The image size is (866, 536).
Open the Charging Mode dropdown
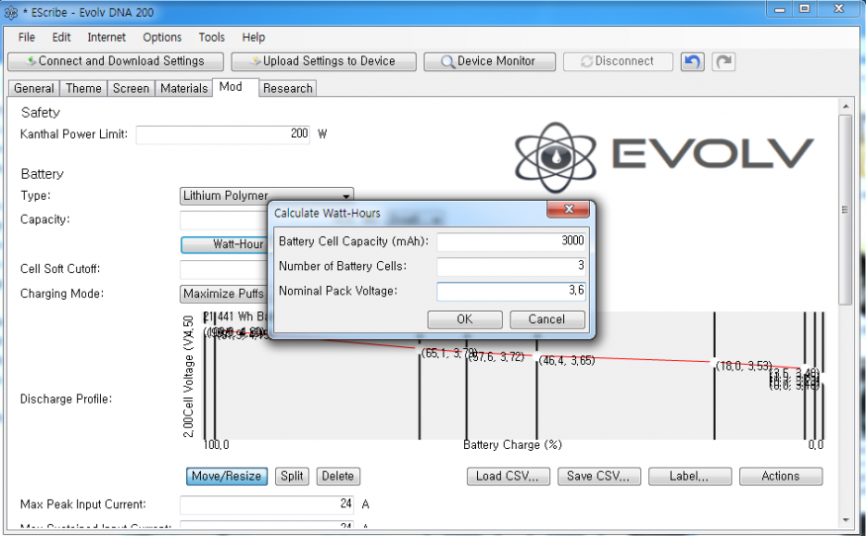tap(224, 294)
